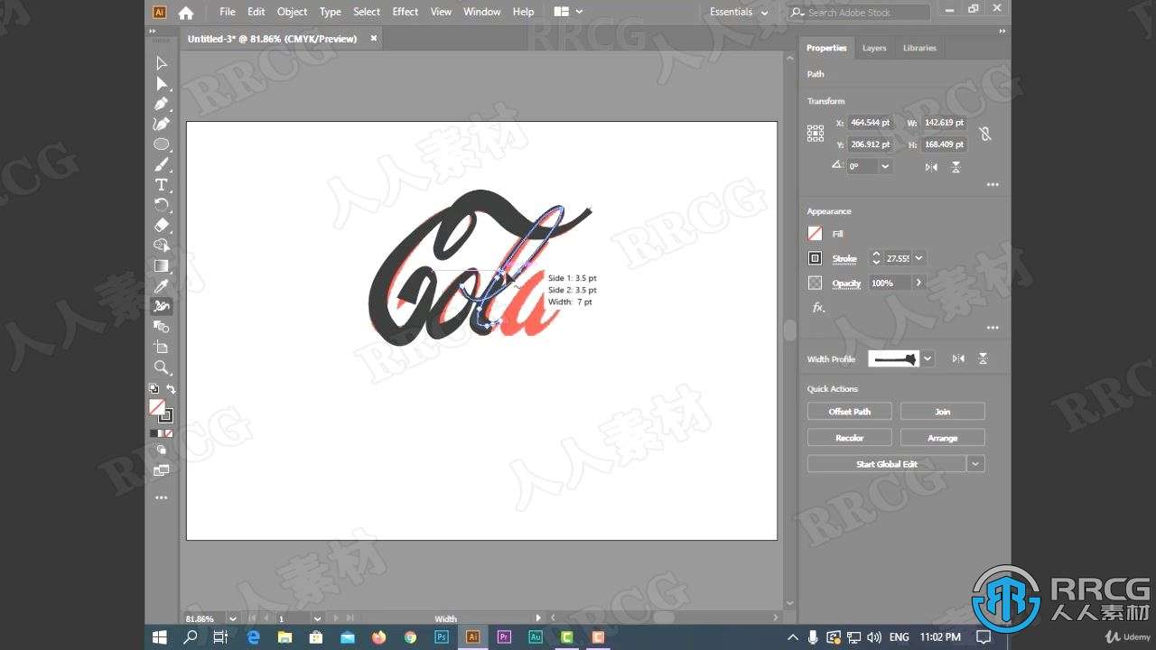Open the fx effects menu
The image size is (1156, 650).
click(818, 308)
